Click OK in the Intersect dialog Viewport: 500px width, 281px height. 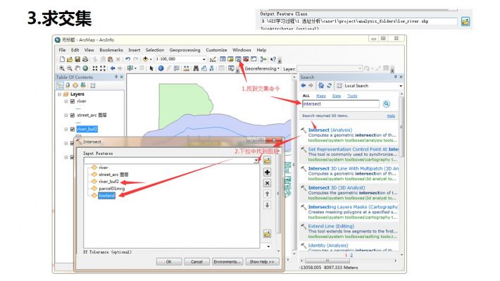pos(169,262)
